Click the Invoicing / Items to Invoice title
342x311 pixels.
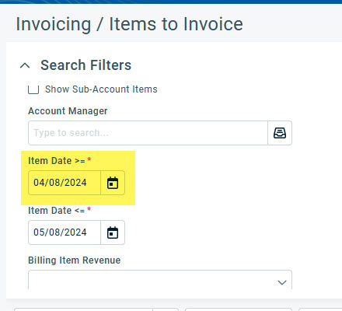pos(130,24)
